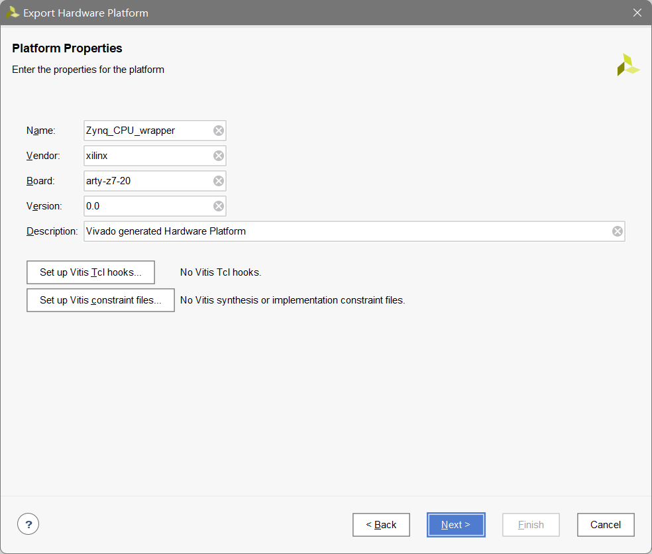
Task: Clear the Name field text
Action: pyautogui.click(x=219, y=131)
